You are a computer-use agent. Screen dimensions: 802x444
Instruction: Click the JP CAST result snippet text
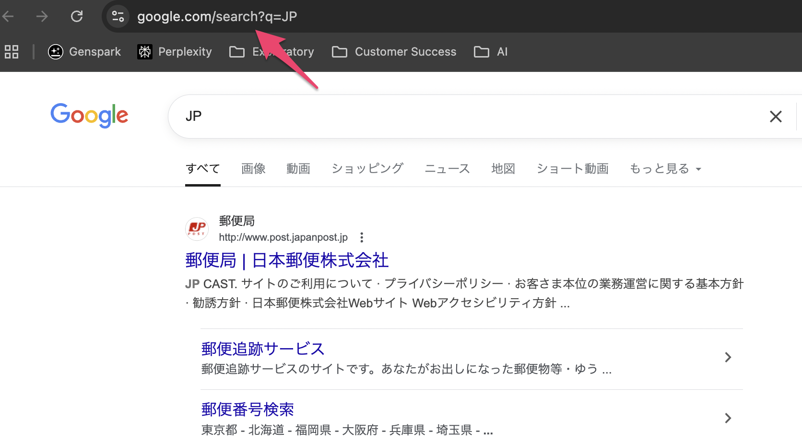click(x=464, y=293)
